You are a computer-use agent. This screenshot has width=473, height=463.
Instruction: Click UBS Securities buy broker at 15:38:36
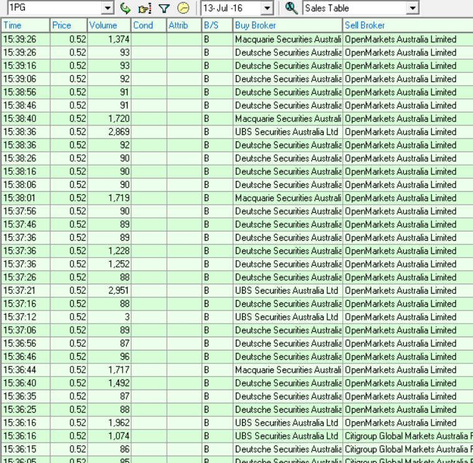coord(288,132)
